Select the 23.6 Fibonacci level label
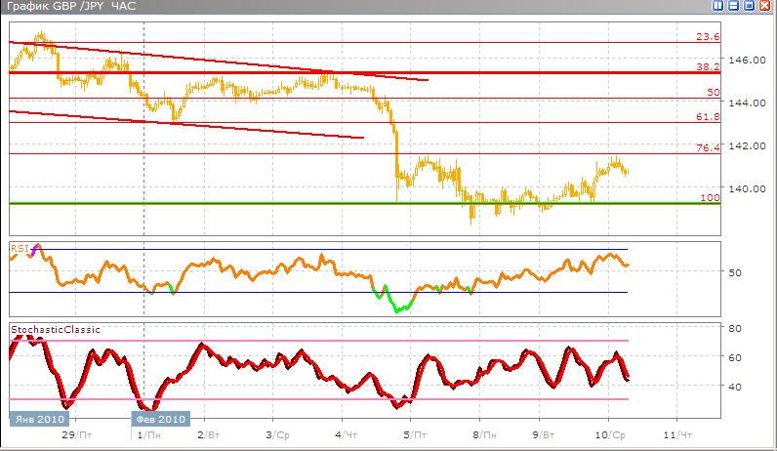Screen dimensions: 777x451 (708, 37)
